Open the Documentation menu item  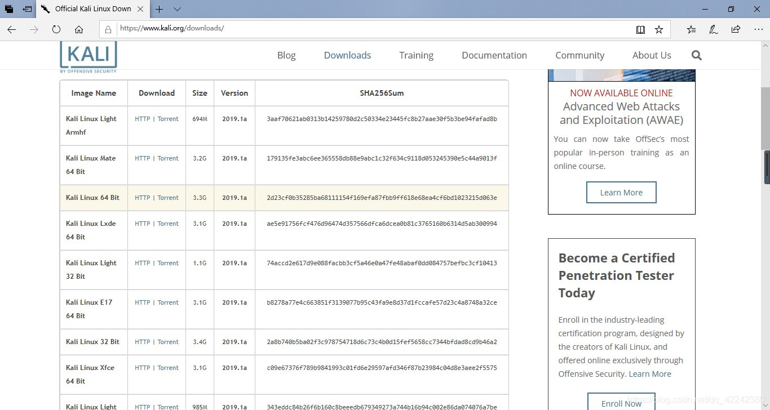point(494,55)
